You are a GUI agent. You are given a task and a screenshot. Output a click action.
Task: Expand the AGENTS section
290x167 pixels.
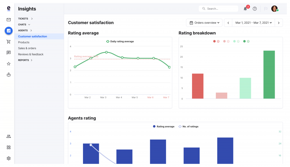point(25,31)
